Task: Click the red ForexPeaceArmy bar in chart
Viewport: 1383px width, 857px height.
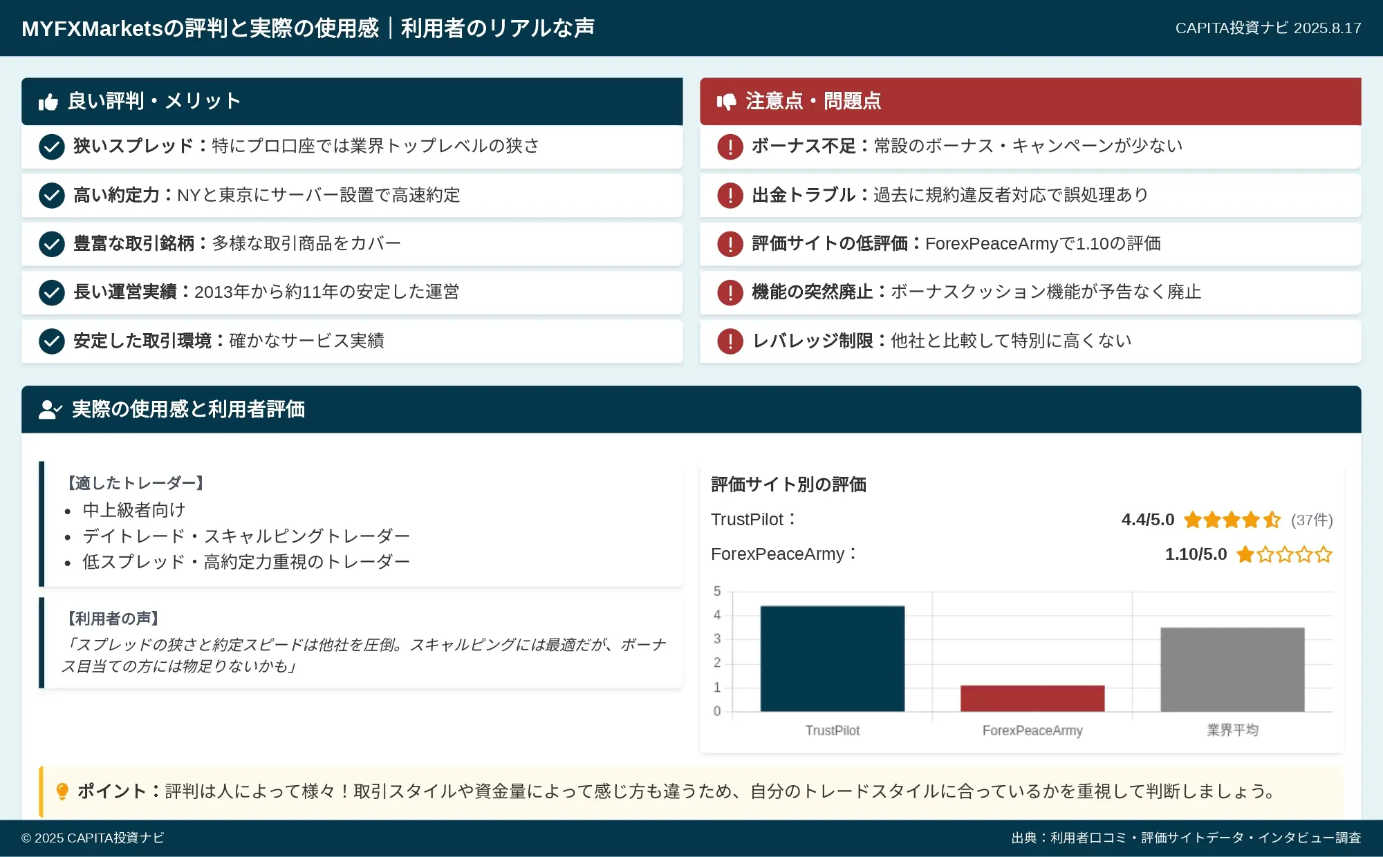Action: pyautogui.click(x=1032, y=698)
